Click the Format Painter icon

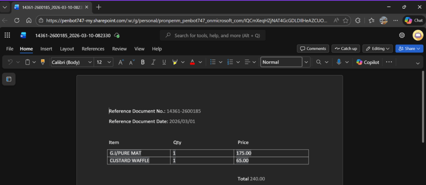(43, 62)
